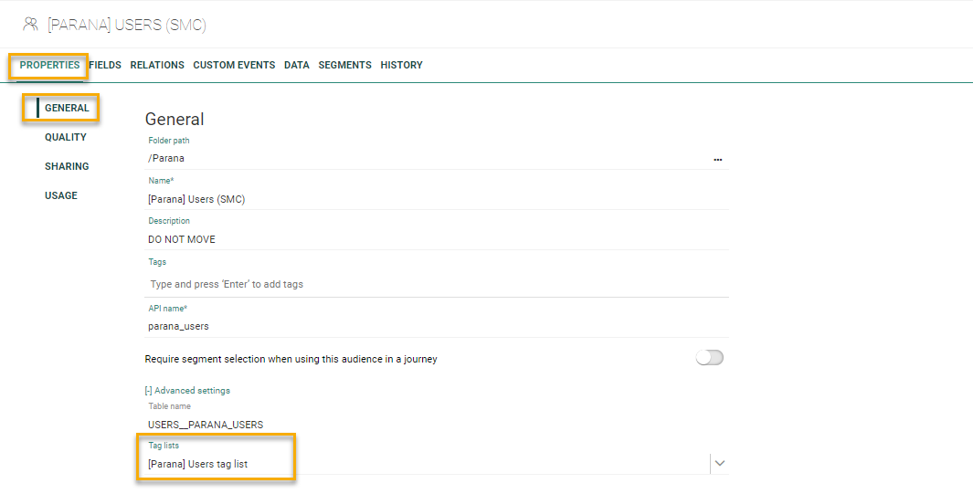Open the Custom Events tab
Viewport: 973px width, 494px height.
point(234,65)
